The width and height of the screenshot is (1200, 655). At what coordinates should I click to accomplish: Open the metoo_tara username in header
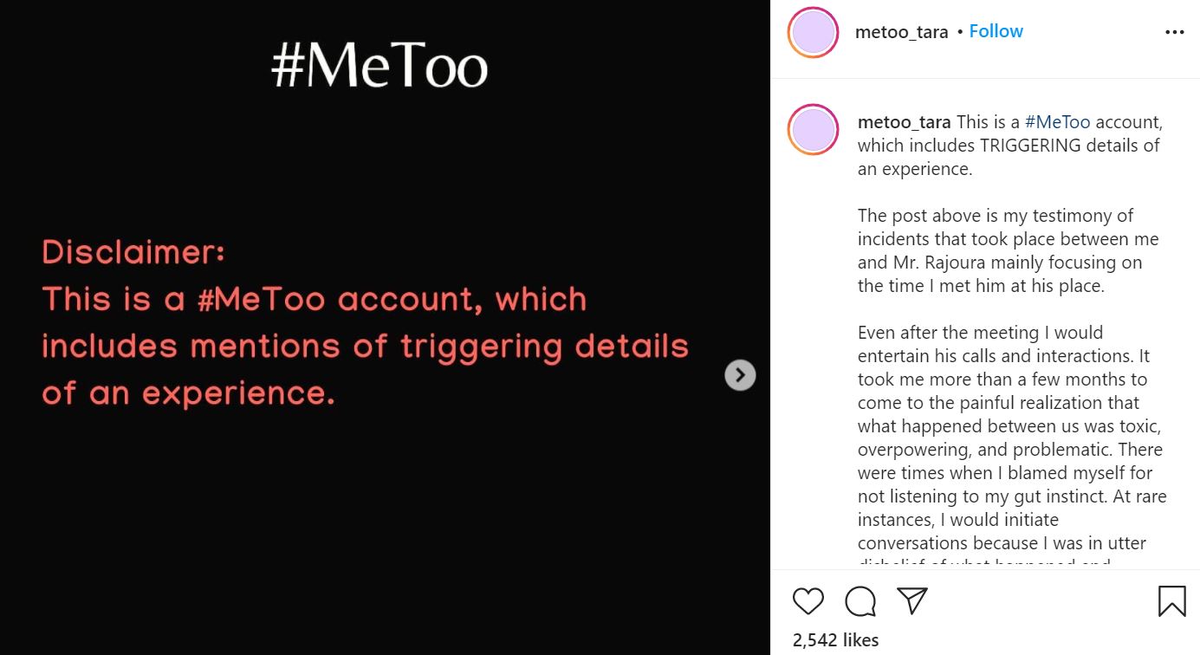pyautogui.click(x=901, y=33)
